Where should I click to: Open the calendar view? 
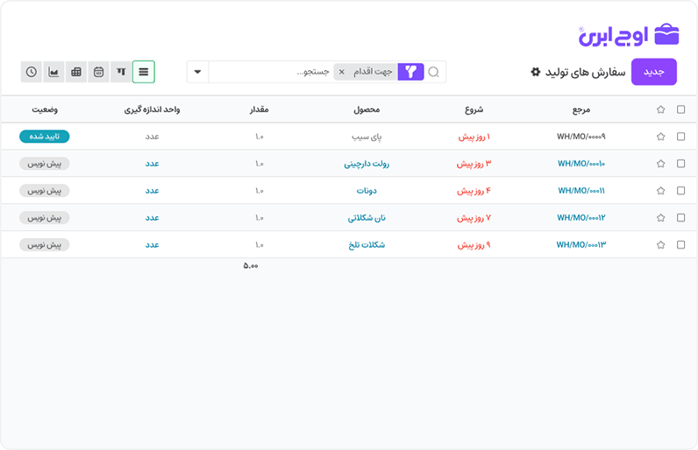pos(98,72)
